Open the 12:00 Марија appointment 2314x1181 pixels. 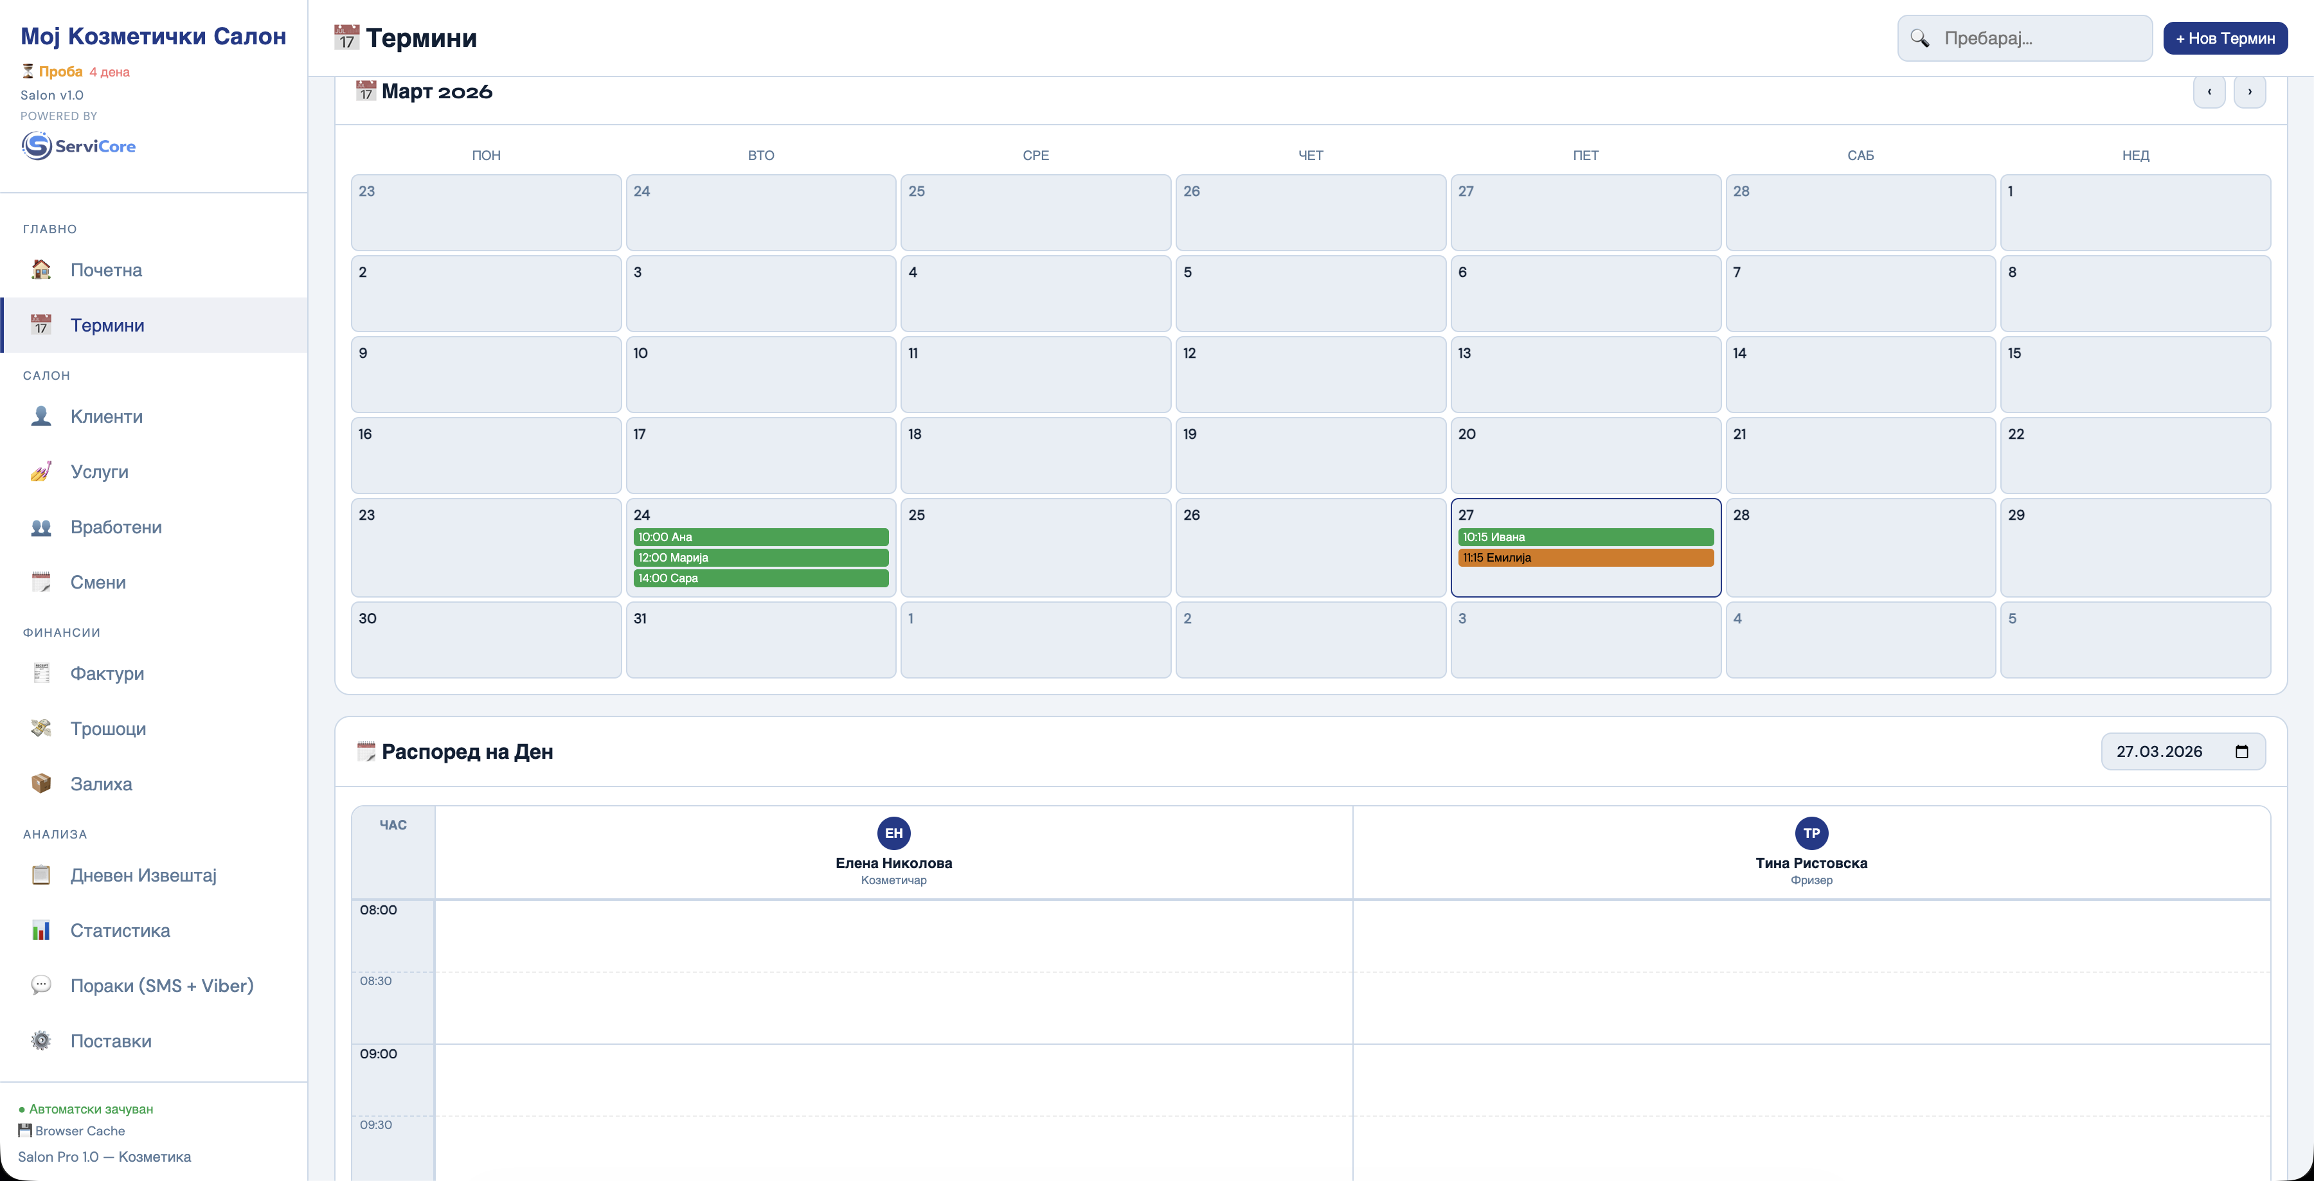coord(761,558)
